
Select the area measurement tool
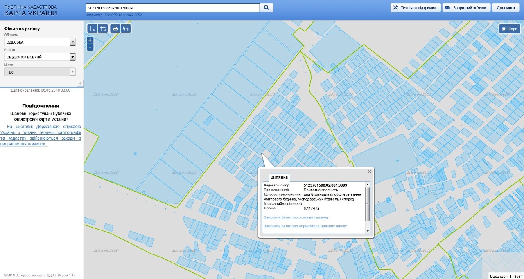103,29
